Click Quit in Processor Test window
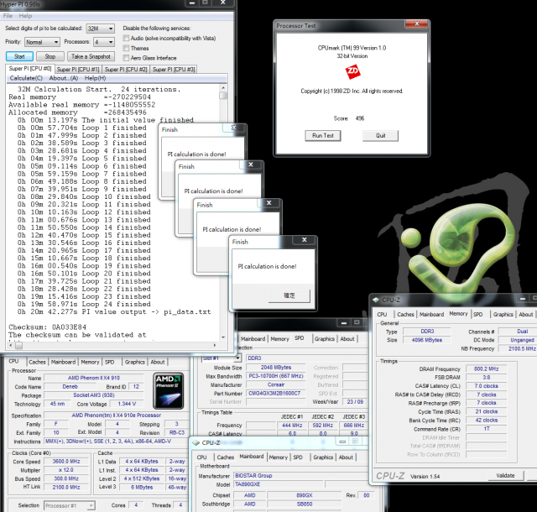This screenshot has height=512, width=537. [380, 136]
